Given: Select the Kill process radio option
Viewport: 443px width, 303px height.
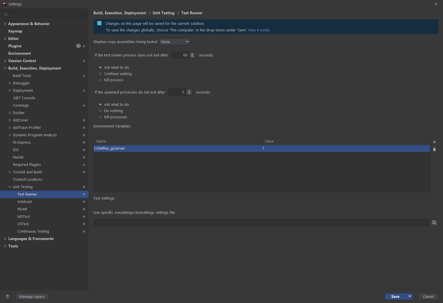Looking at the screenshot, I should pyautogui.click(x=100, y=80).
